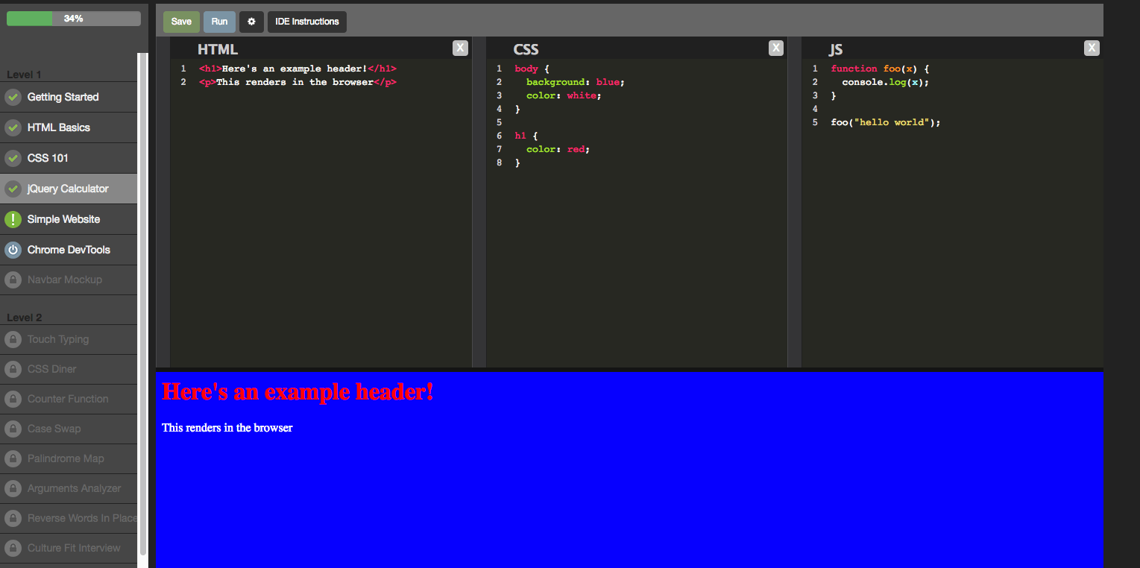Image resolution: width=1140 pixels, height=568 pixels.
Task: Select the jQuery Calculator lesson
Action: click(x=69, y=189)
